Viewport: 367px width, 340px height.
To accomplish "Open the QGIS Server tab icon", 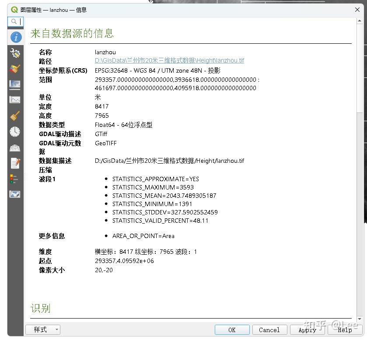I will point(15,194).
